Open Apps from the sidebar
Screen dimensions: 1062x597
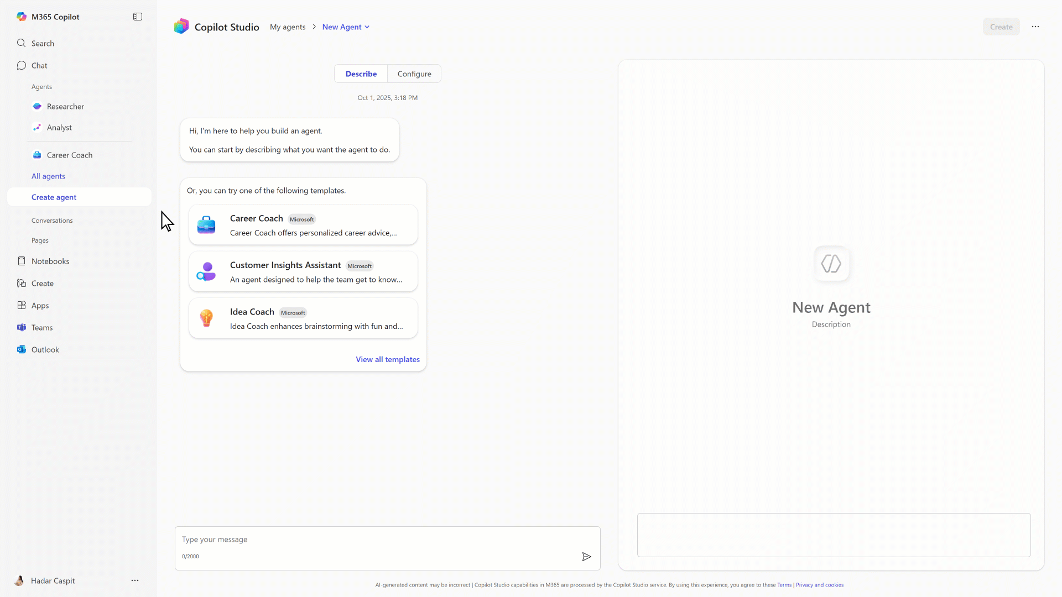click(39, 305)
